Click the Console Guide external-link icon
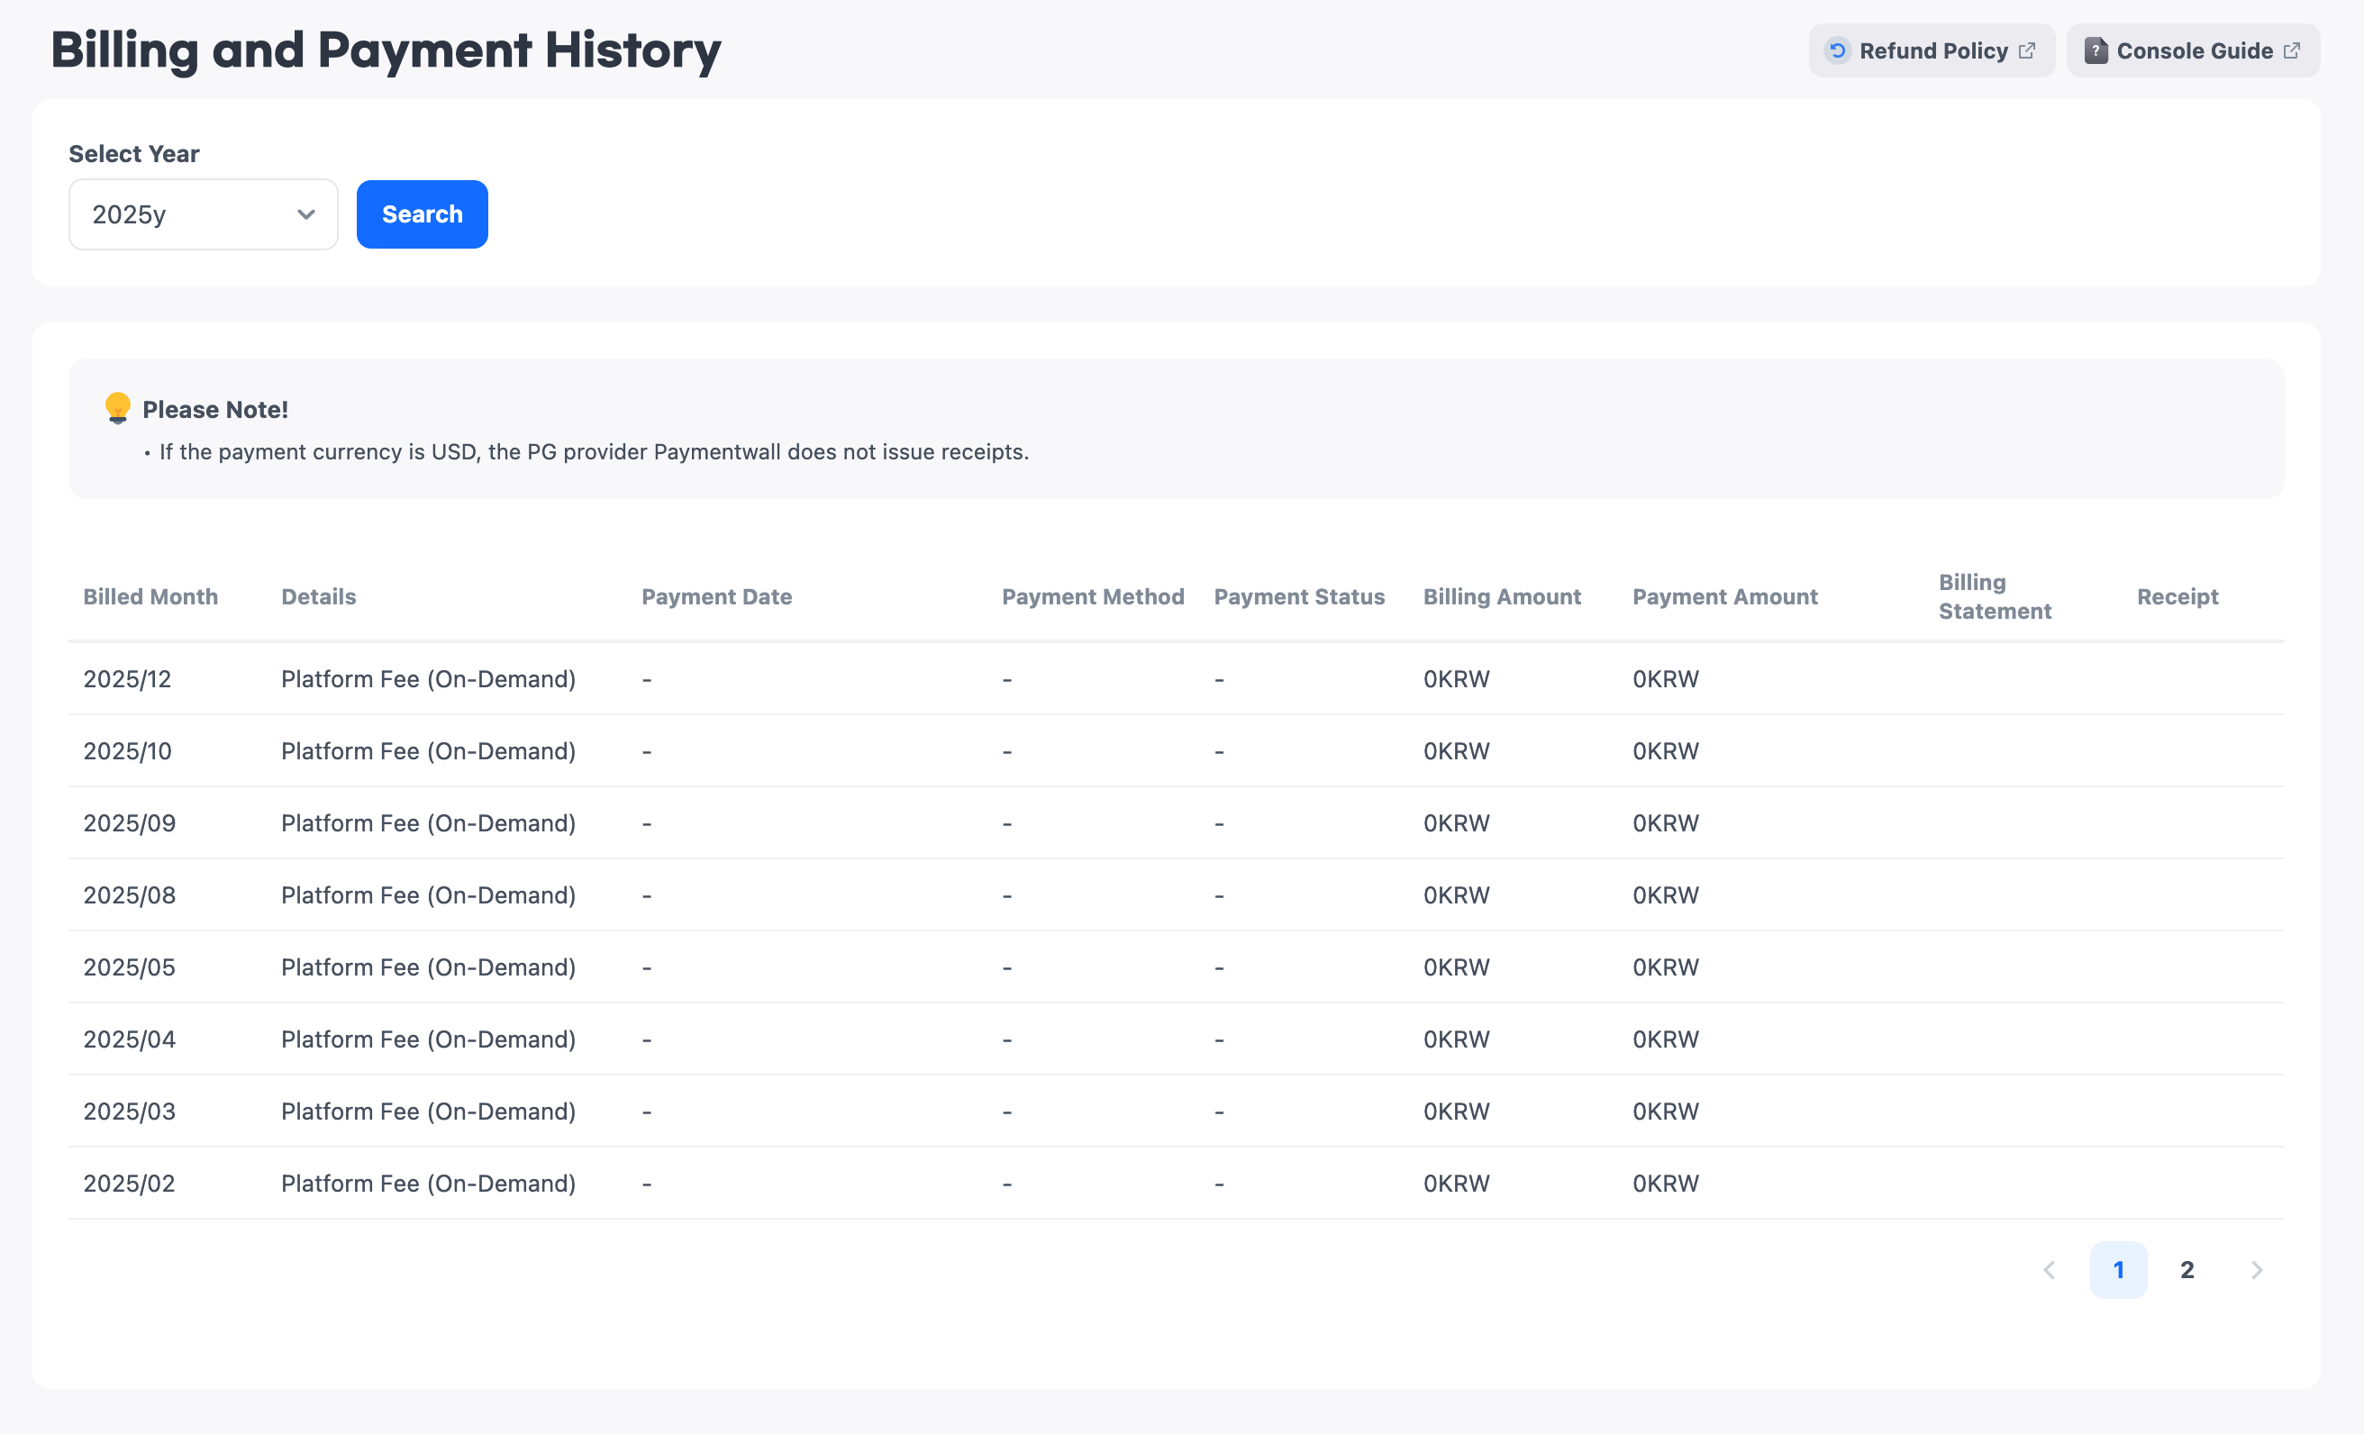 point(2291,50)
